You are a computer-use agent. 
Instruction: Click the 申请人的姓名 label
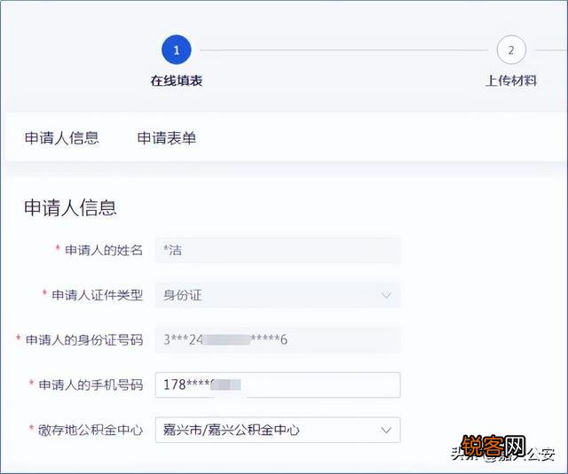point(104,250)
